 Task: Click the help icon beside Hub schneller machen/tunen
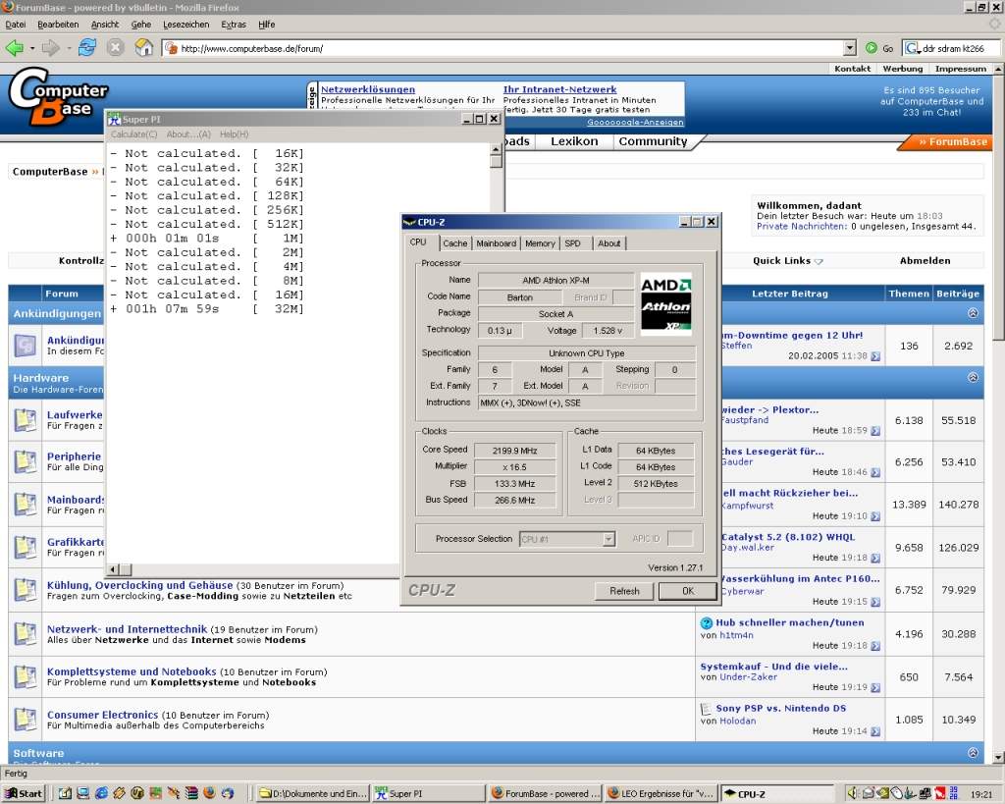click(707, 622)
